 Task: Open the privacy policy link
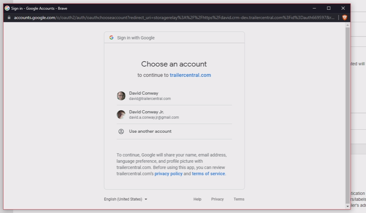coord(168,174)
